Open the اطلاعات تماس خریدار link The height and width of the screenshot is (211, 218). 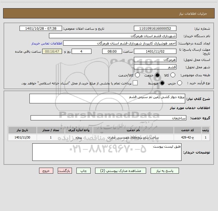tap(47, 43)
